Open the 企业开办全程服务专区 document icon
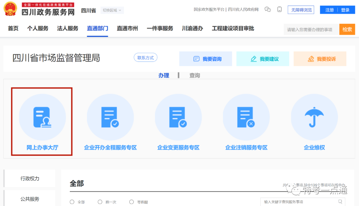Viewport: 359px width, 206px height. click(110, 117)
